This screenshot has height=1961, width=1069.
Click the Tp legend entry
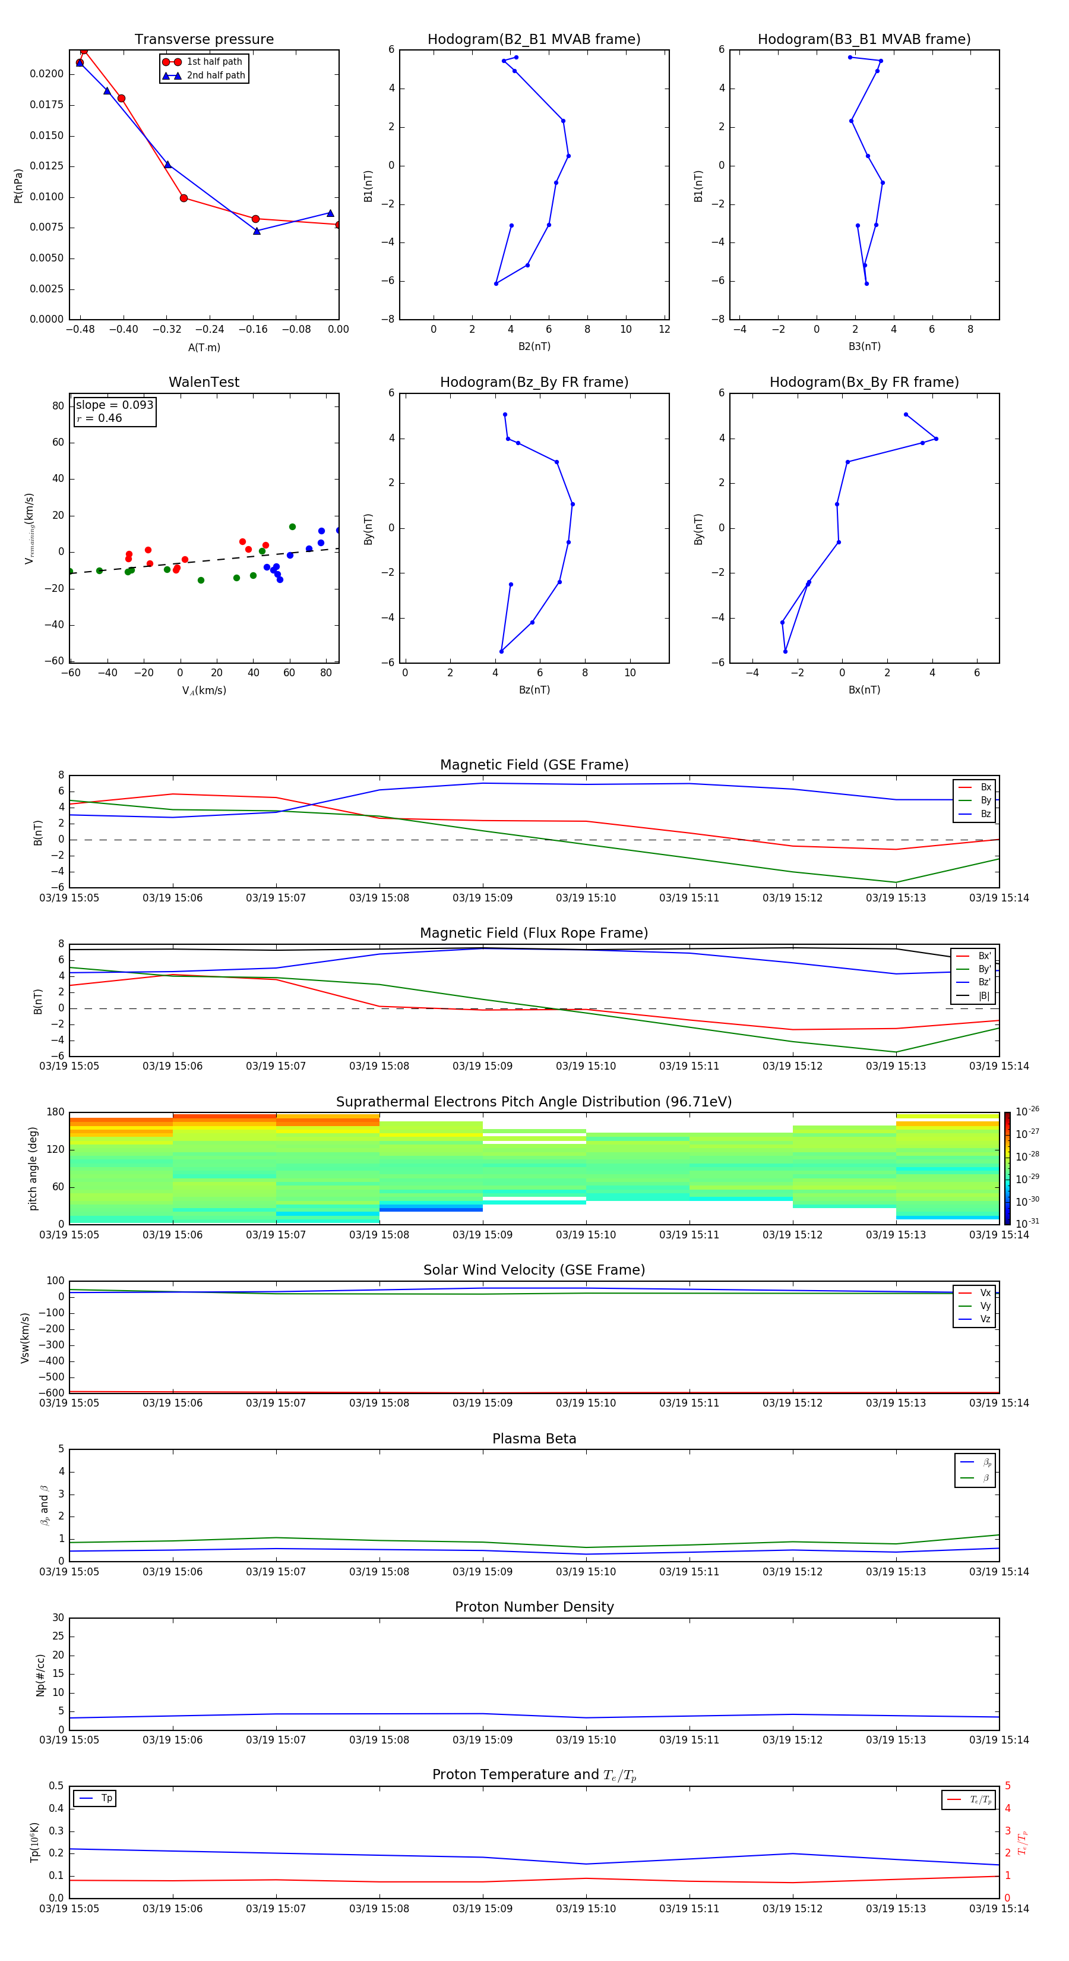tap(95, 1798)
